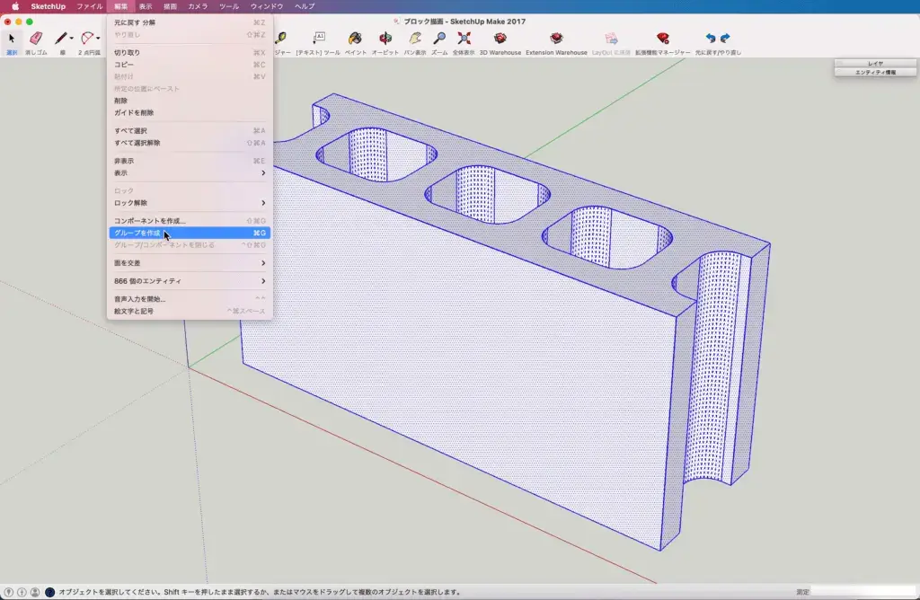
Task: Choose コンポーネントを作成... menu entry
Action: click(190, 221)
